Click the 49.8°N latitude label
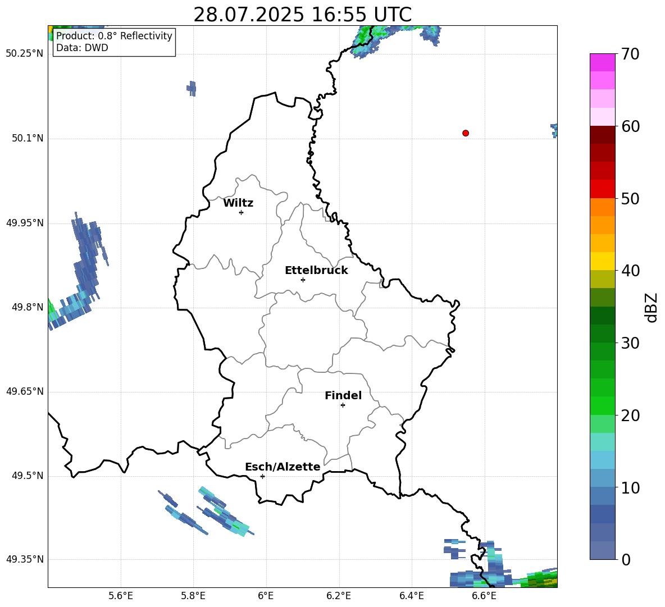Viewport: 665px width, 607px height. [x=28, y=307]
